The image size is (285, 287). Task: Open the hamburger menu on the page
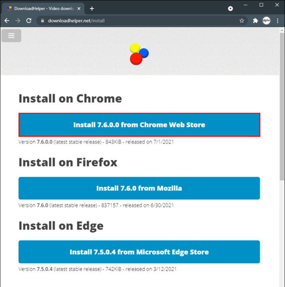[x=11, y=35]
